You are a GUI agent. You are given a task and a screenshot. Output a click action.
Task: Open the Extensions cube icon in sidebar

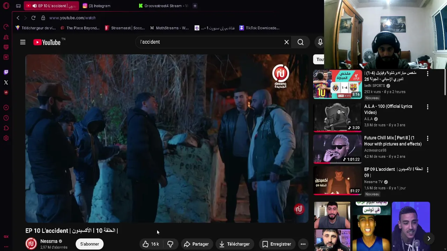(6, 128)
